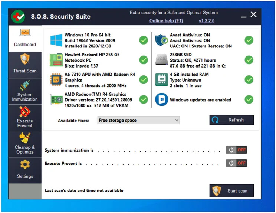Screen dimensions: 276x213
Task: Click 'Type: Unknown' RAM text
Action: (185, 80)
